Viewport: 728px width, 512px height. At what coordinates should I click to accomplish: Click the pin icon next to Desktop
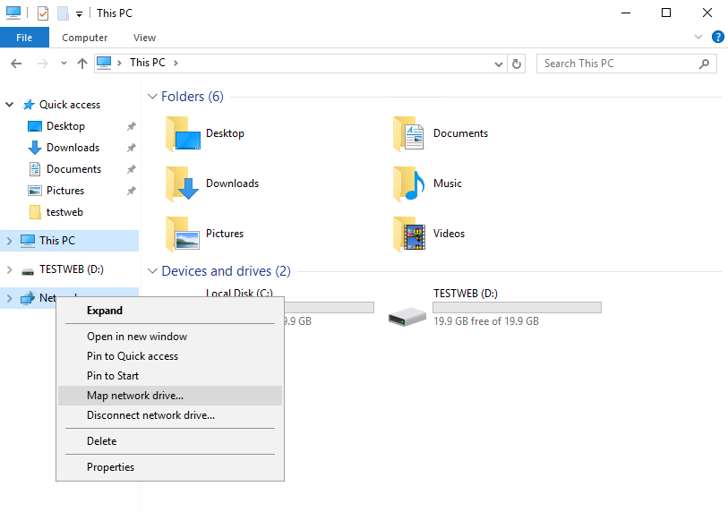132,126
